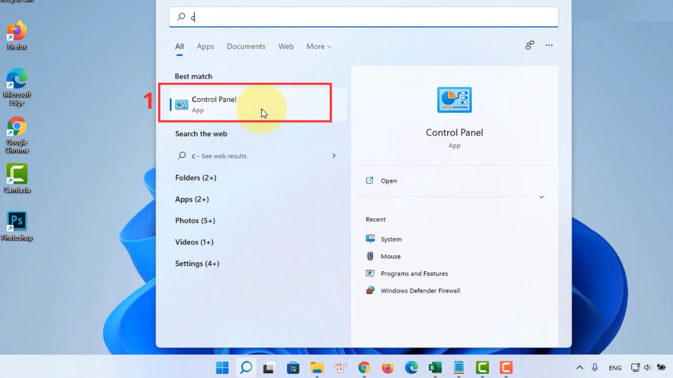The width and height of the screenshot is (673, 378).
Task: Launch Microsoft Excel from the taskbar
Action: (x=435, y=367)
